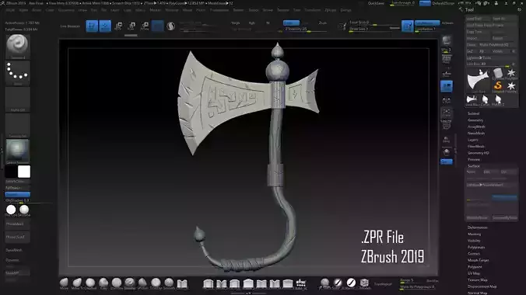526x295 pixels.
Task: Open the Texture Off slot
Action: [x=18, y=126]
